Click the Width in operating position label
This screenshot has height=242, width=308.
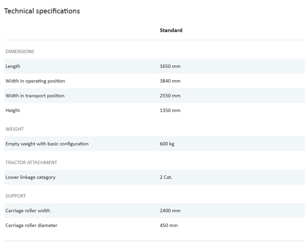point(35,81)
